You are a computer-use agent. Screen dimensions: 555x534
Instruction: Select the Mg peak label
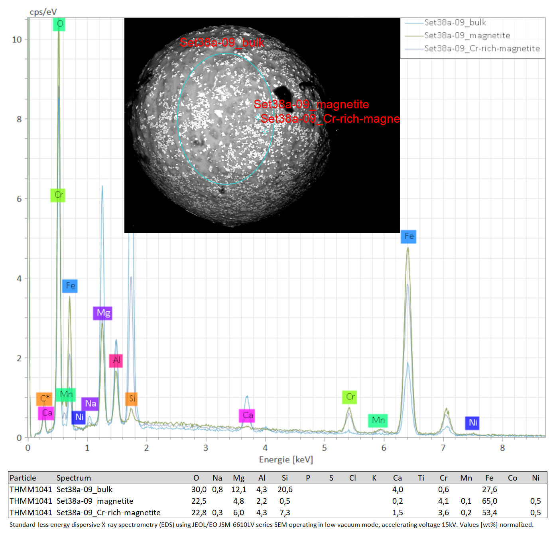point(102,313)
